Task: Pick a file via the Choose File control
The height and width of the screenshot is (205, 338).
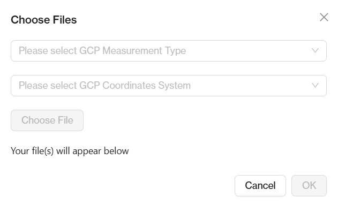Action: click(x=47, y=120)
